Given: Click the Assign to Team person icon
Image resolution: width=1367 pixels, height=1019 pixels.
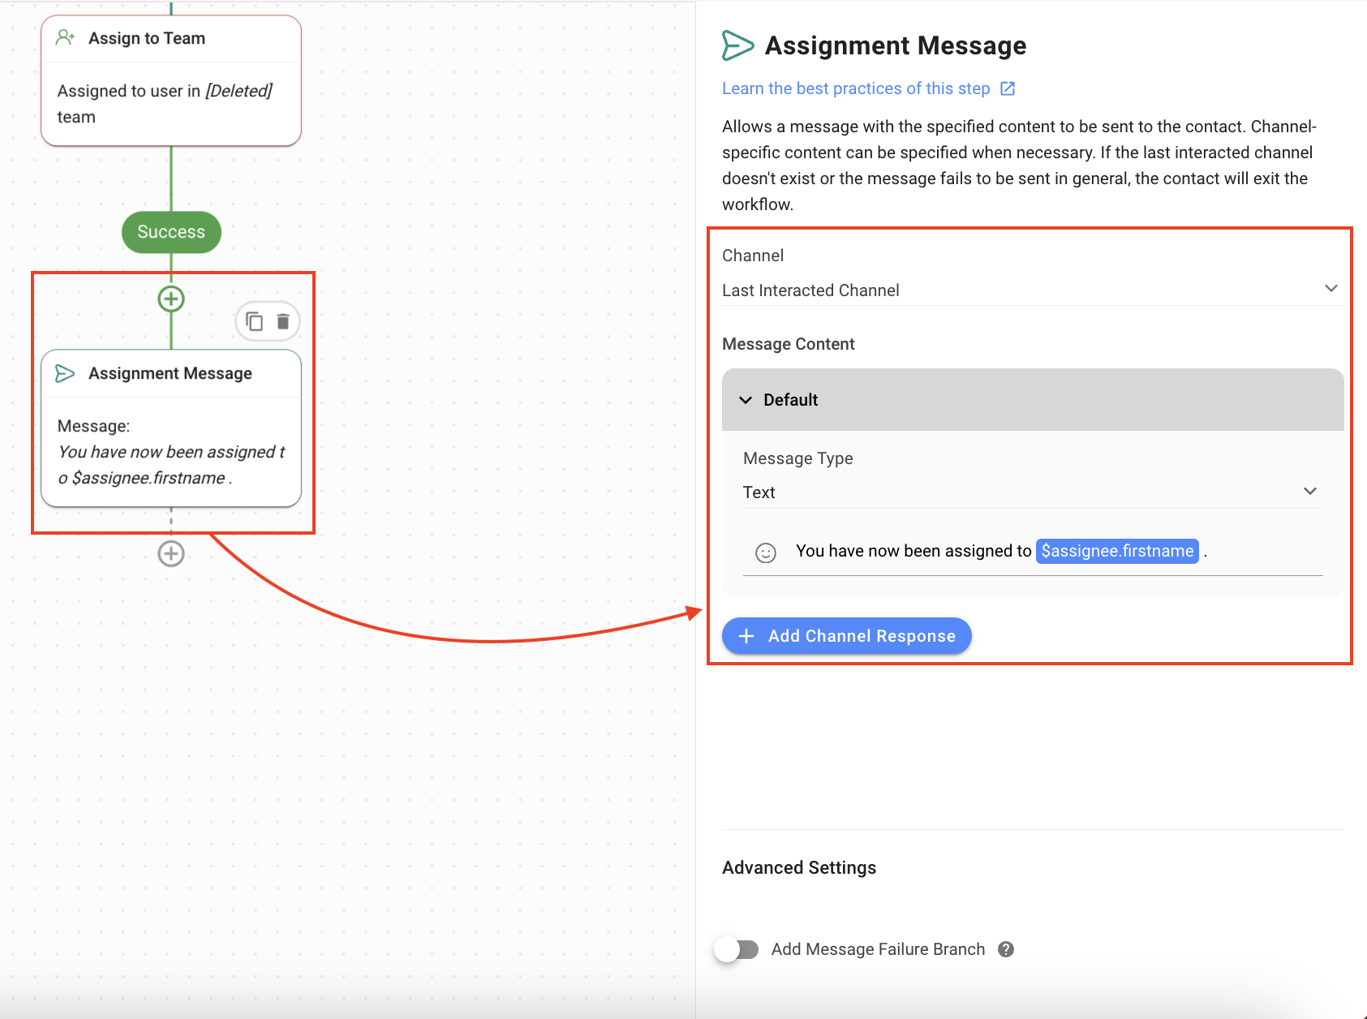Looking at the screenshot, I should pyautogui.click(x=66, y=38).
